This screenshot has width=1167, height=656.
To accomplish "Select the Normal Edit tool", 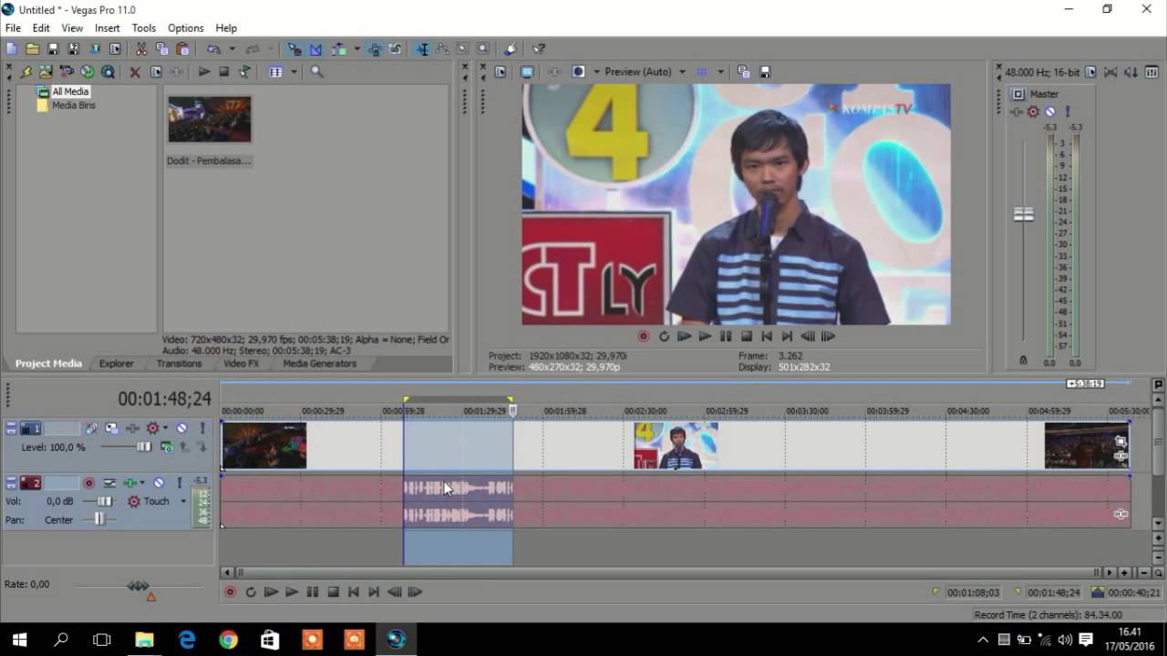I will tap(422, 49).
